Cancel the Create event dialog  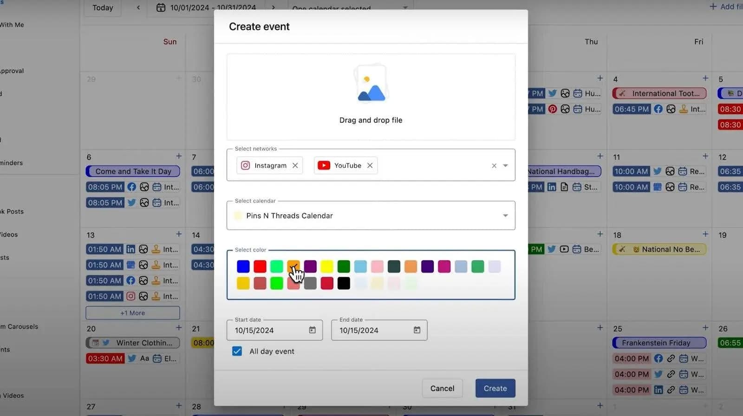click(x=442, y=388)
